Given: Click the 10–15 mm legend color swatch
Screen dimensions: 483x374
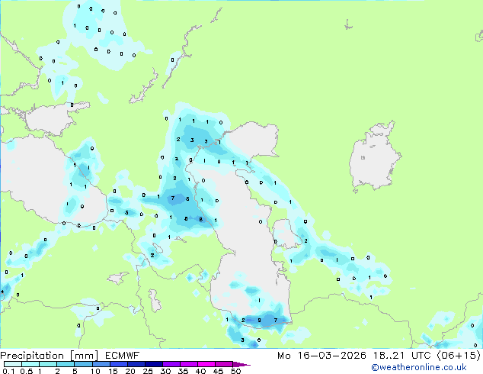Looking at the screenshot, I should (x=101, y=364).
